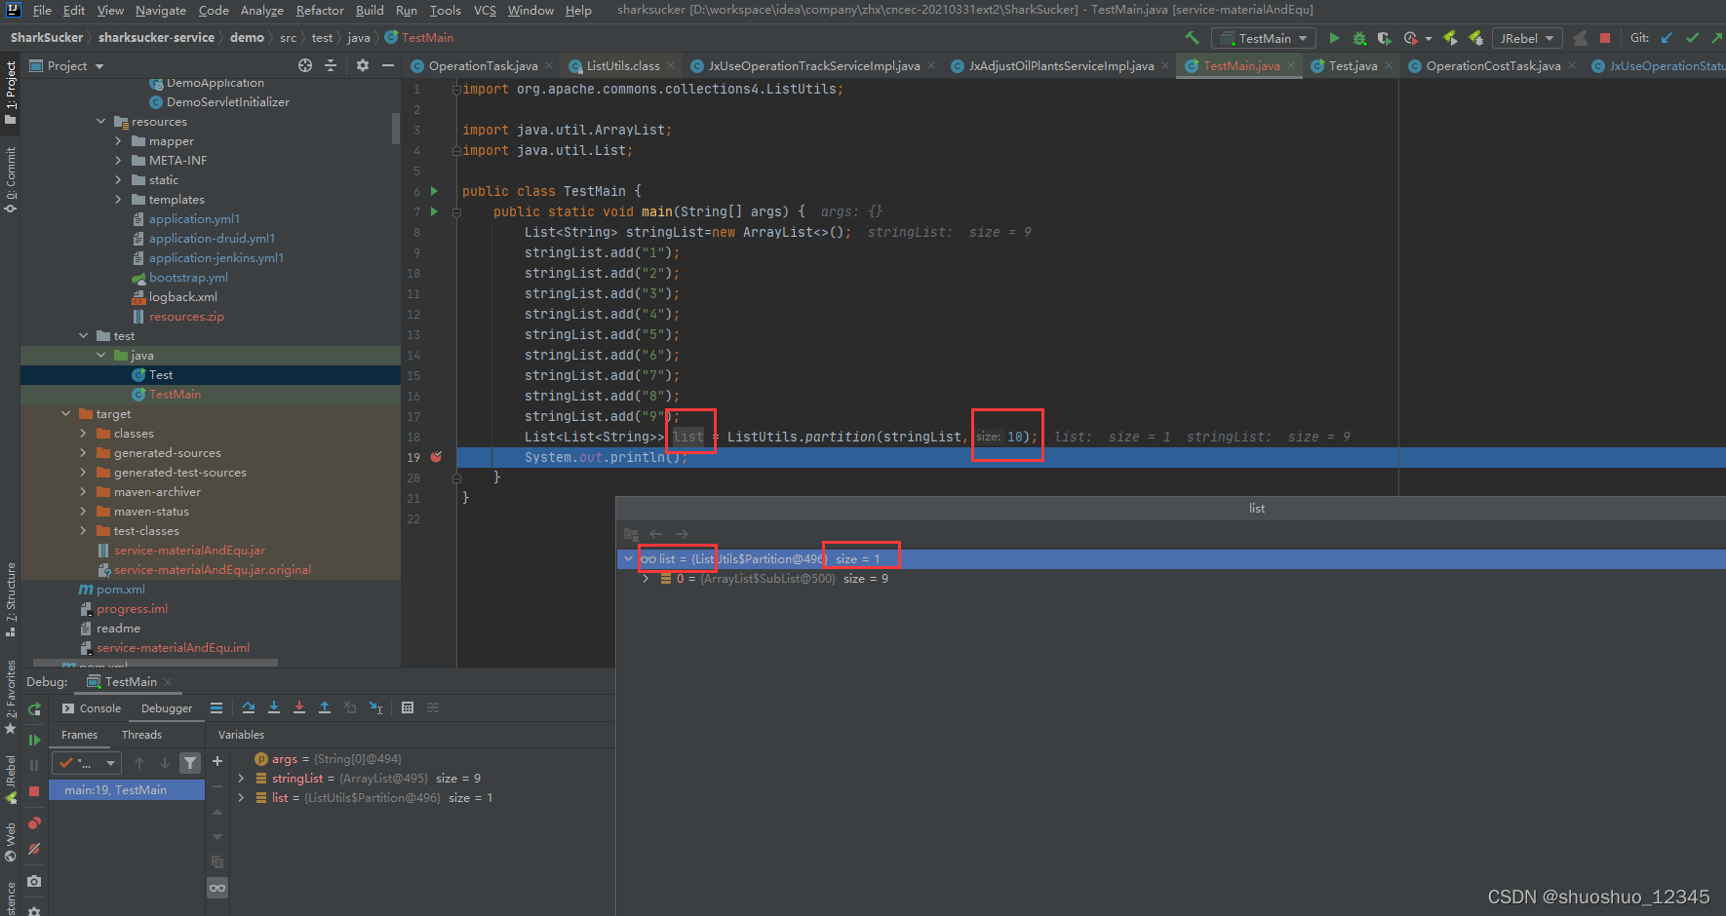Click the locate-file target icon in Project panel
The image size is (1726, 916).
click(305, 65)
